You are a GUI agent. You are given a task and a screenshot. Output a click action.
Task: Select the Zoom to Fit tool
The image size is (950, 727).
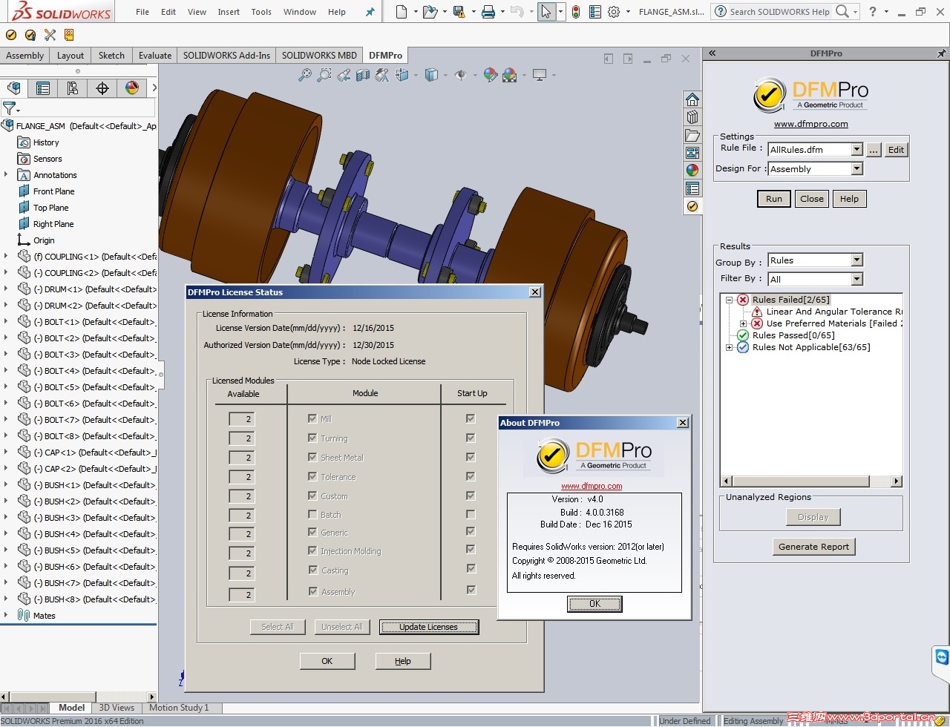pos(307,74)
